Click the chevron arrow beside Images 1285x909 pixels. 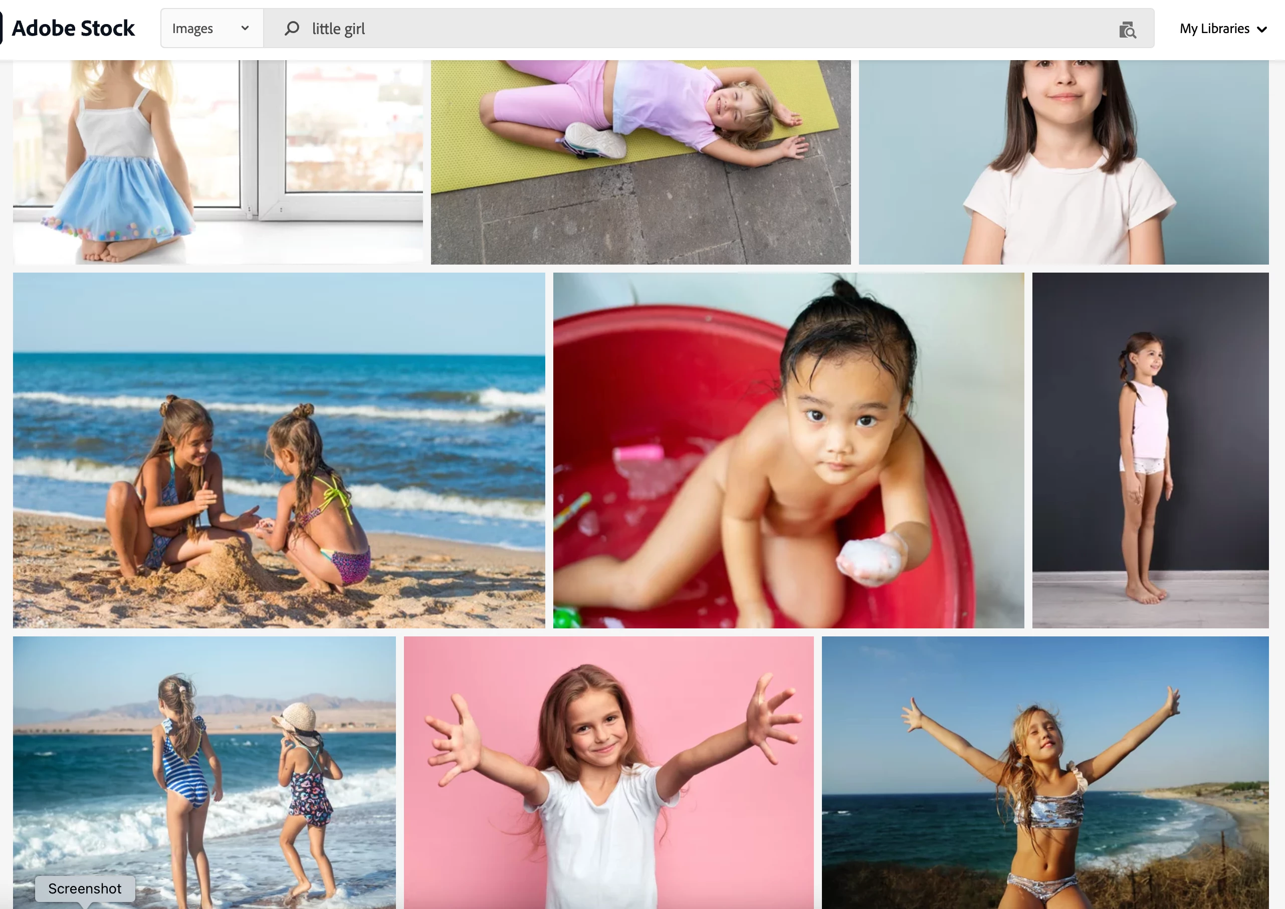coord(245,28)
